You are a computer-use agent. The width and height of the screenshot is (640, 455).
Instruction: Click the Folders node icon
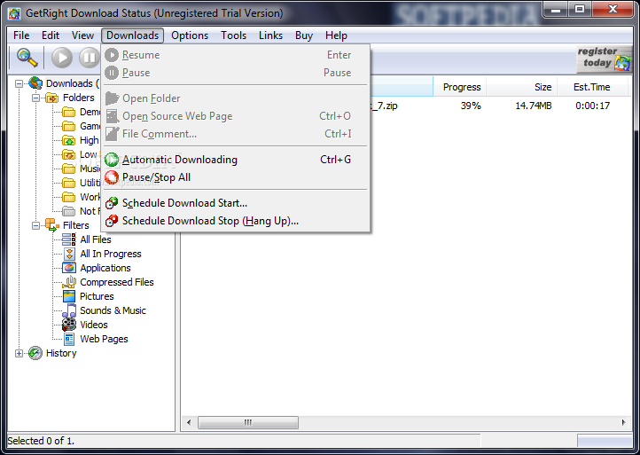(x=51, y=98)
